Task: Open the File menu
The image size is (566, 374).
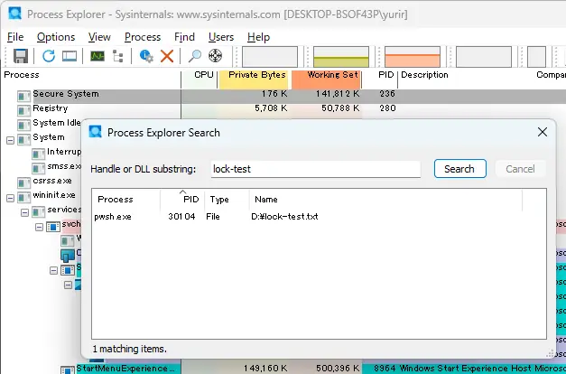Action: pos(15,37)
